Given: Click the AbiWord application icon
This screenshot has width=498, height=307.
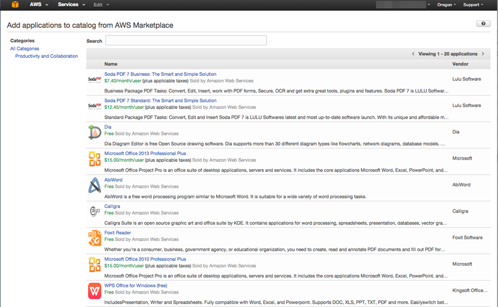Looking at the screenshot, I should click(95, 186).
